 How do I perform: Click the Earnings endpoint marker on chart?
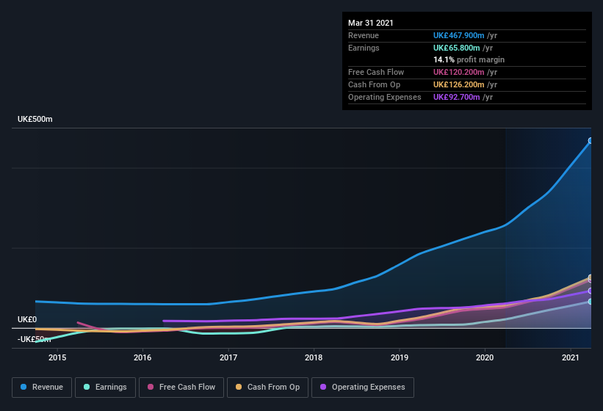point(591,302)
